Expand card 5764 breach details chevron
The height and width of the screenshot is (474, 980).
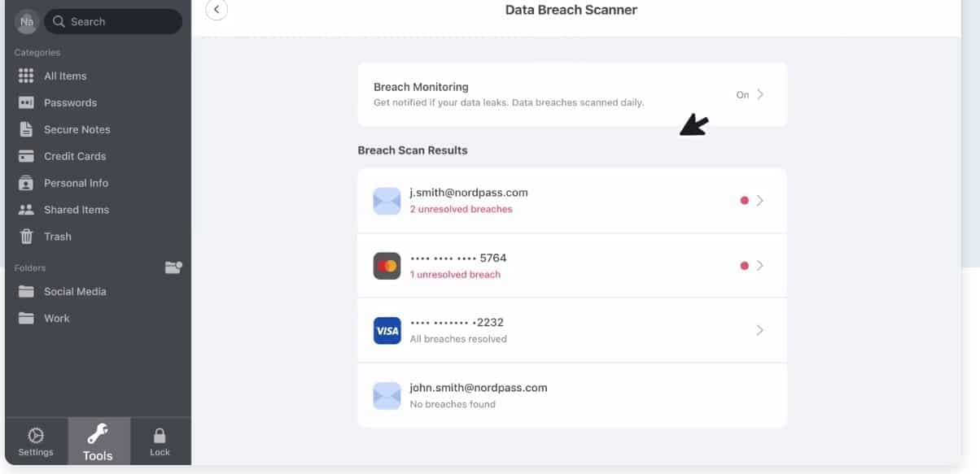pyautogui.click(x=759, y=266)
